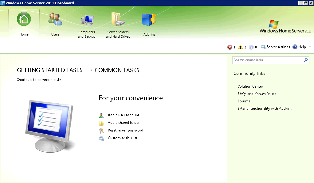
Task: Open the Users section icon
Action: tap(55, 19)
